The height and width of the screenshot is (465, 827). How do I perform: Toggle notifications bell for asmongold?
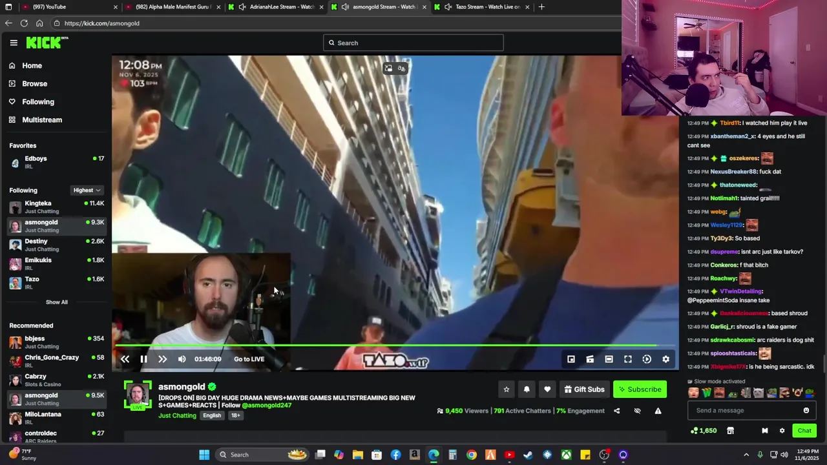point(527,389)
